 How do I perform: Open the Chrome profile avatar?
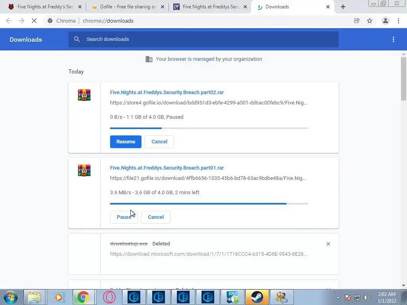click(386, 21)
